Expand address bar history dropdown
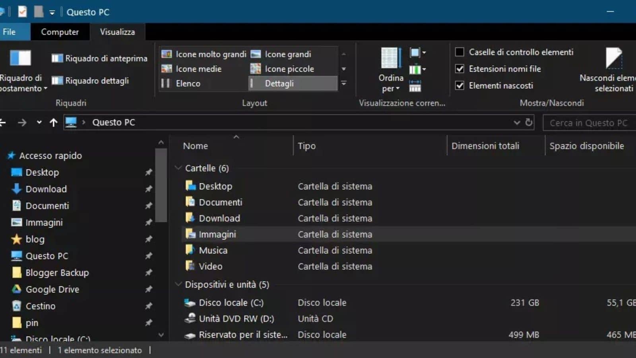 517,123
